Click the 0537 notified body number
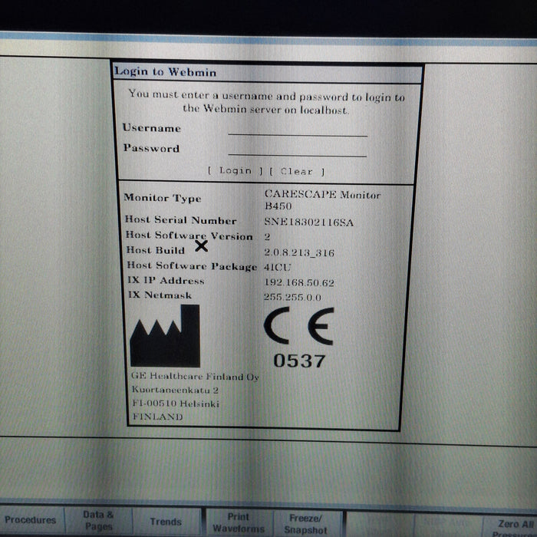The image size is (537, 537). pyautogui.click(x=299, y=361)
